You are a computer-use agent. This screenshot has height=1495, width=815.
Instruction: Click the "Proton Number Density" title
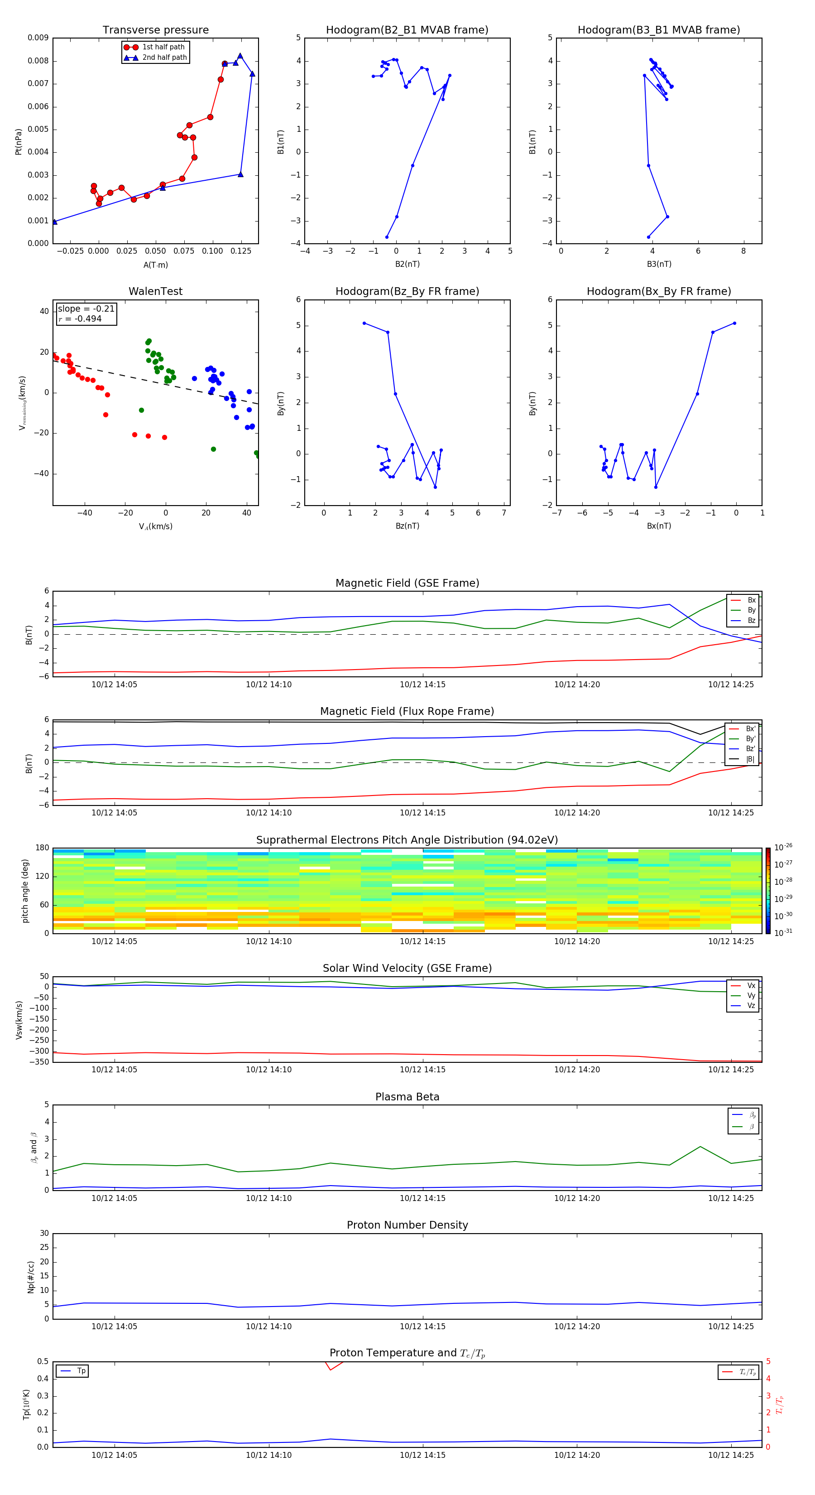(407, 1226)
